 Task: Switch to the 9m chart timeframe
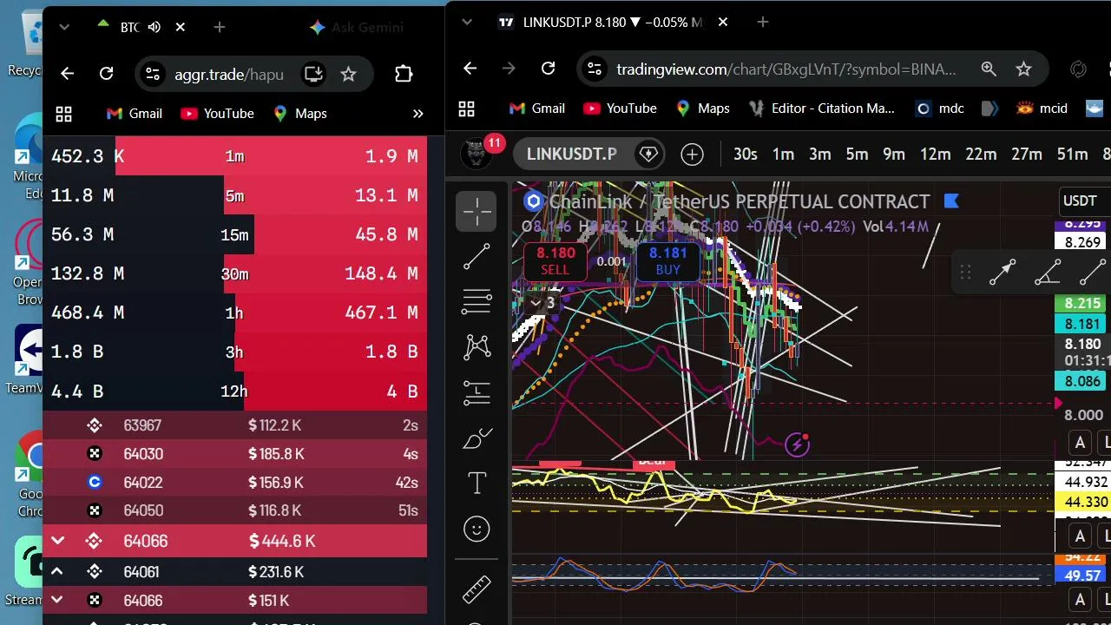click(x=894, y=154)
